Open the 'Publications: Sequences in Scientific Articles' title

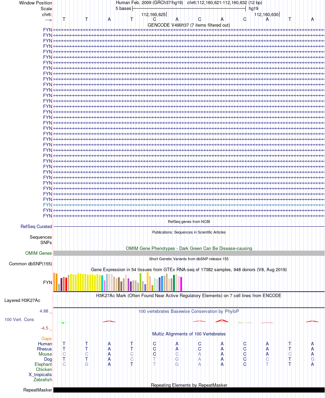coord(189,232)
